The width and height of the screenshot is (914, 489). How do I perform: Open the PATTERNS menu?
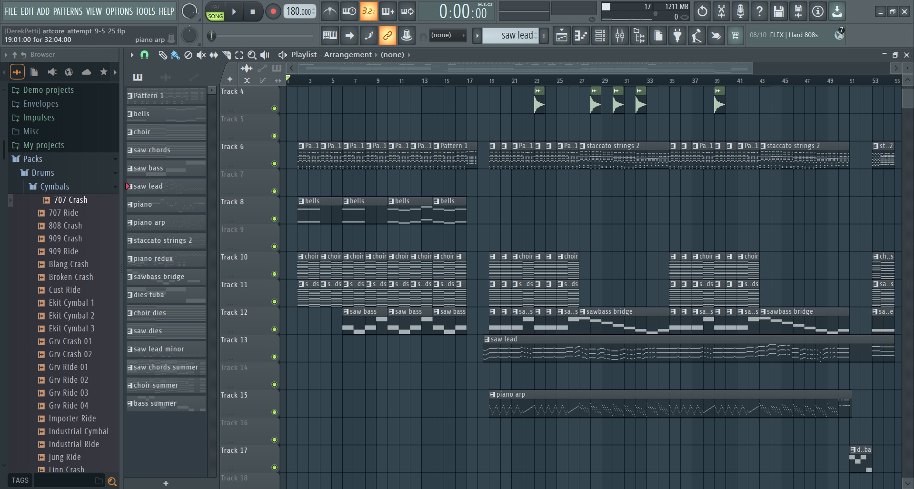(x=68, y=11)
